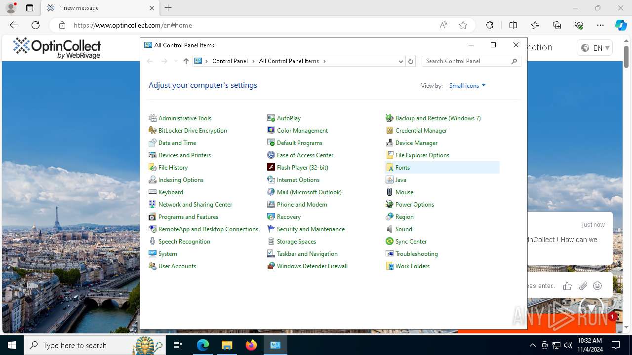This screenshot has width=632, height=355.
Task: Click the Work Folders icon
Action: (x=390, y=266)
